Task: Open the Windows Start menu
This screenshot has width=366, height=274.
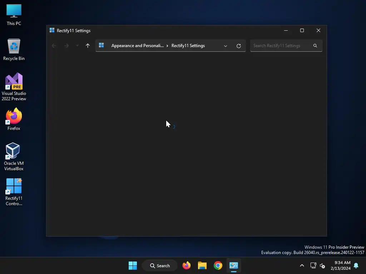Action: coord(133,265)
